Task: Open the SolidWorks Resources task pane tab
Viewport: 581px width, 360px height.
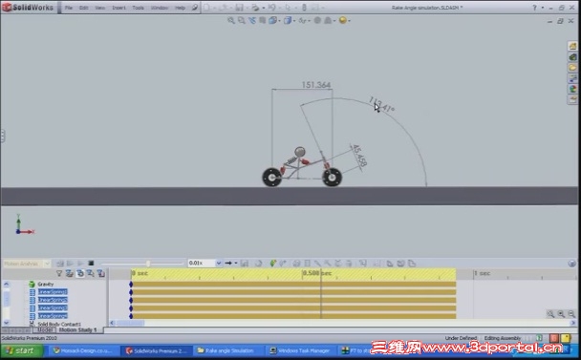Action: pos(572,46)
